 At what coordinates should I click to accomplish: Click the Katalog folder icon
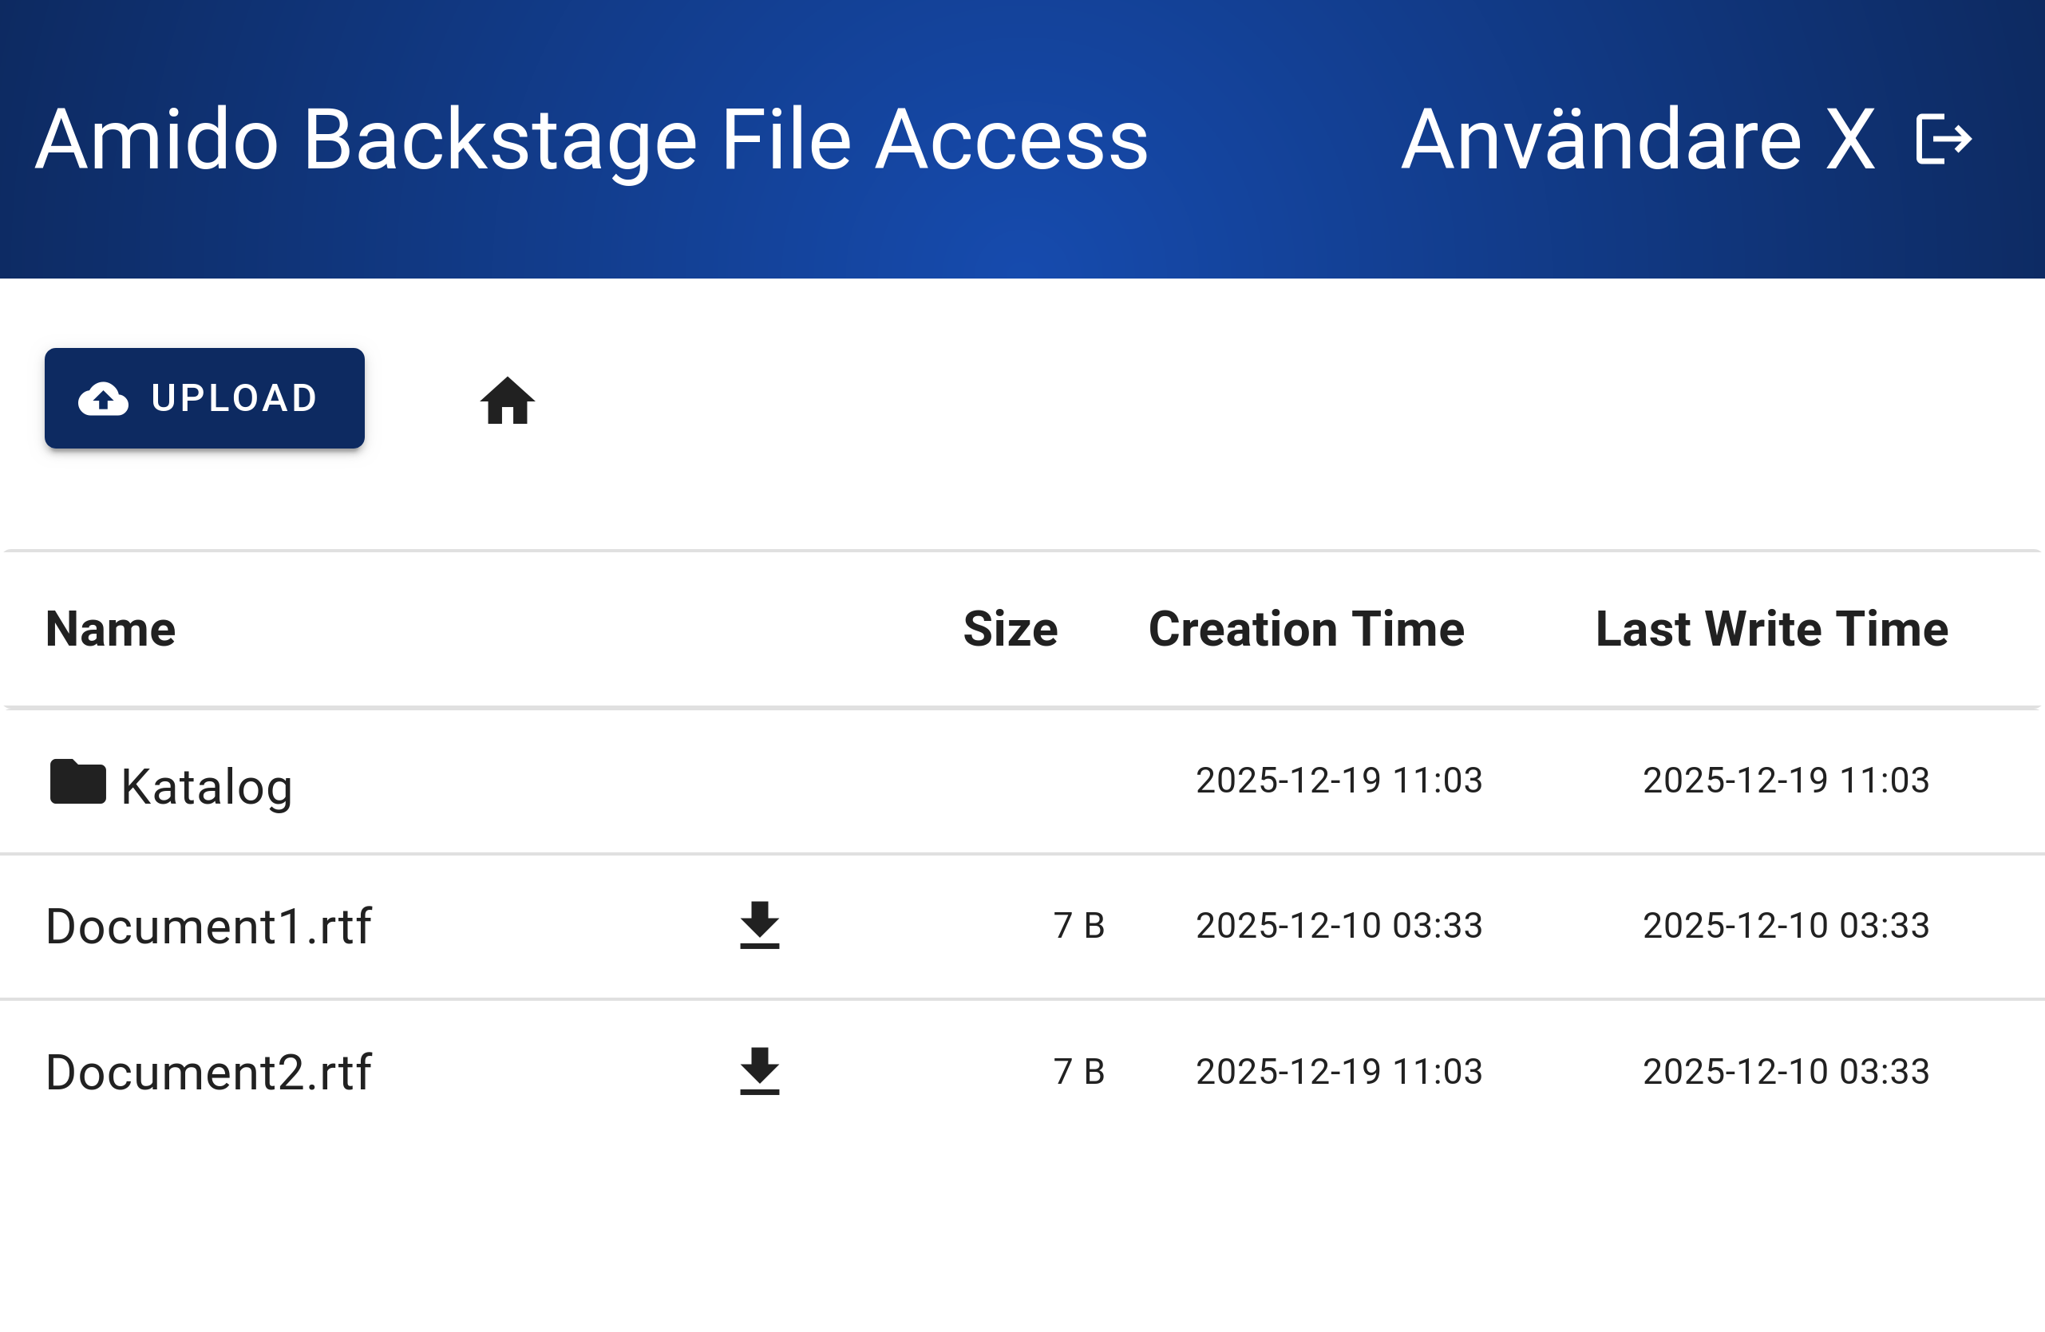(78, 782)
